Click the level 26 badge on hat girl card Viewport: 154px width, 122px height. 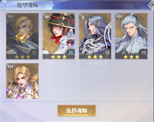[x=71, y=52]
